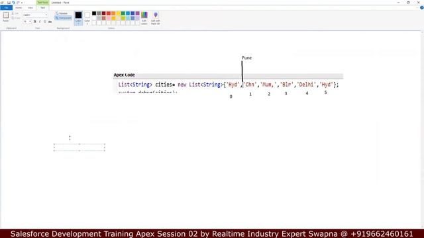
Task: Select the Transparent background option
Action: pos(64,18)
